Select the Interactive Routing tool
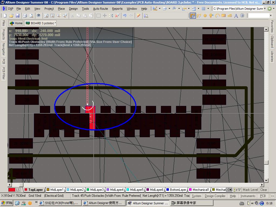 192,16
